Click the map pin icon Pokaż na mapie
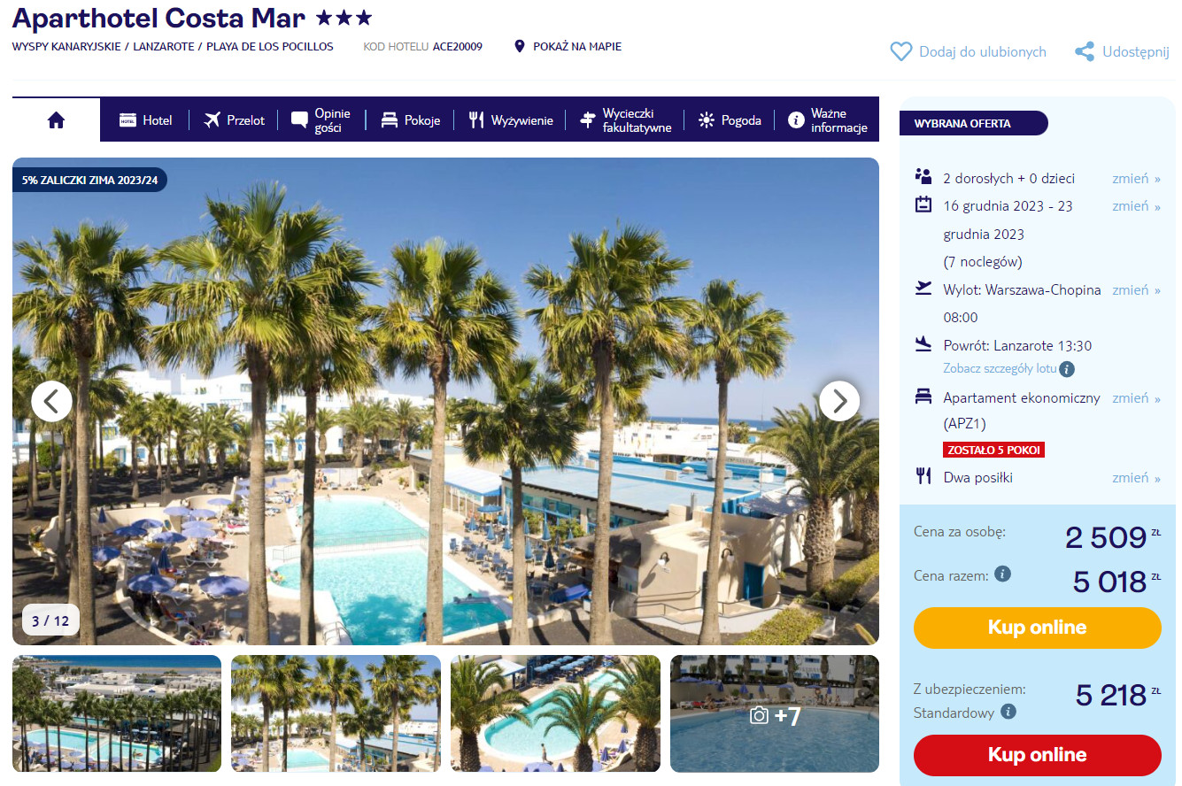The width and height of the screenshot is (1182, 786). [x=520, y=46]
